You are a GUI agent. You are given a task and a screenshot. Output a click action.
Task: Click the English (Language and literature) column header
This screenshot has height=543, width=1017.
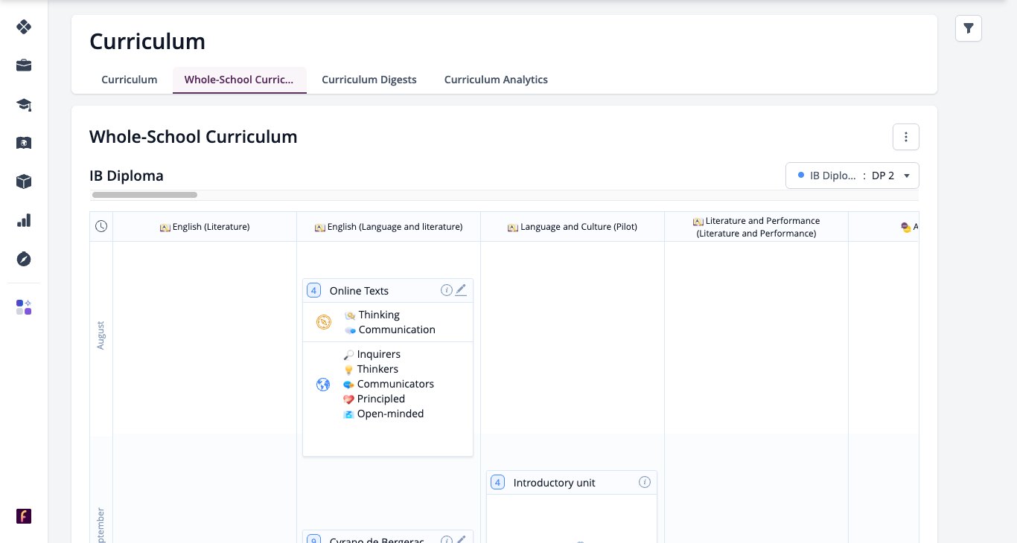click(389, 227)
